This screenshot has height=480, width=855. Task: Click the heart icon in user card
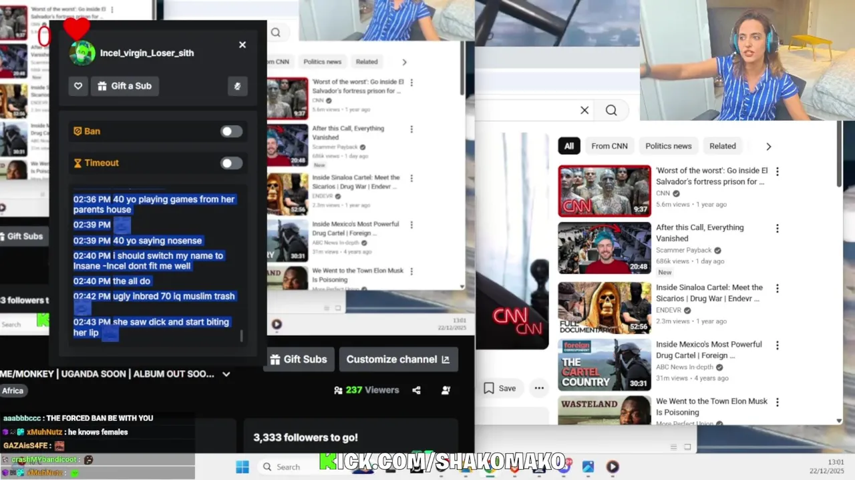pyautogui.click(x=78, y=86)
